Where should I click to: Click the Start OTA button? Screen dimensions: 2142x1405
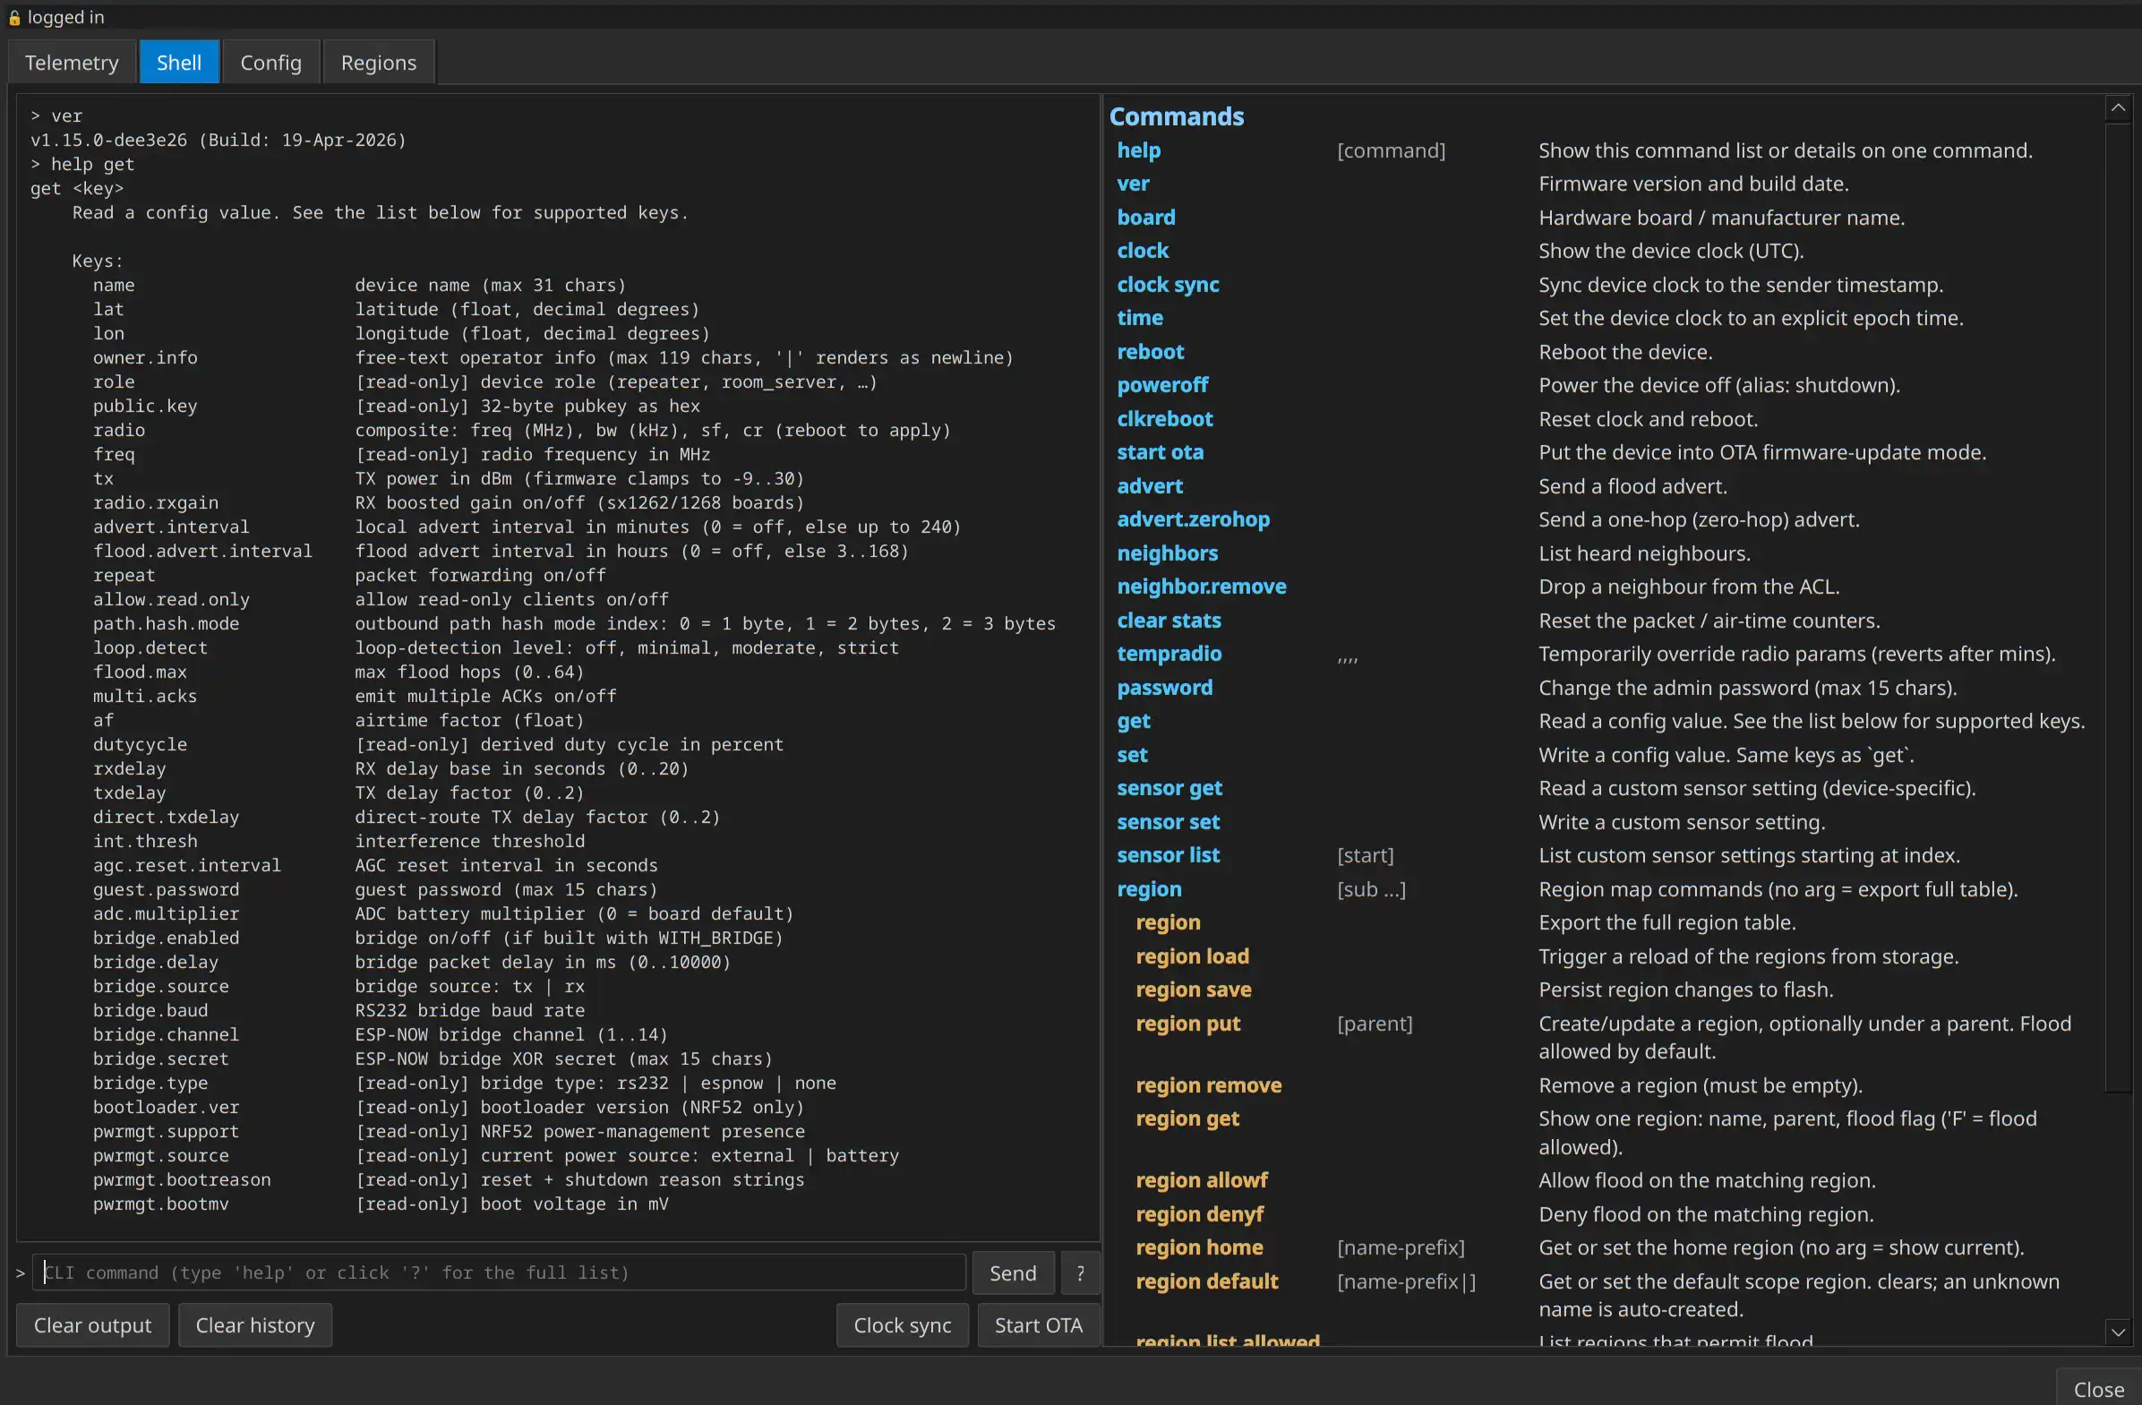coord(1038,1325)
